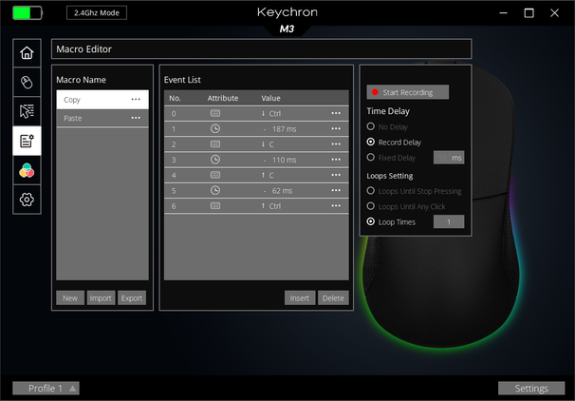Click the Value column header
Viewport: 575px width, 401px height.
(270, 98)
